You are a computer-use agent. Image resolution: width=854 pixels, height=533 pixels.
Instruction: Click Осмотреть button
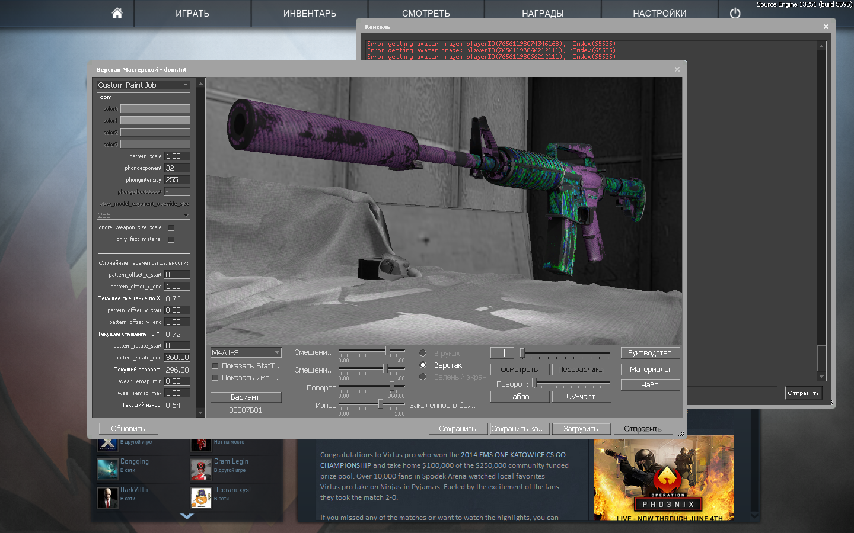point(520,370)
